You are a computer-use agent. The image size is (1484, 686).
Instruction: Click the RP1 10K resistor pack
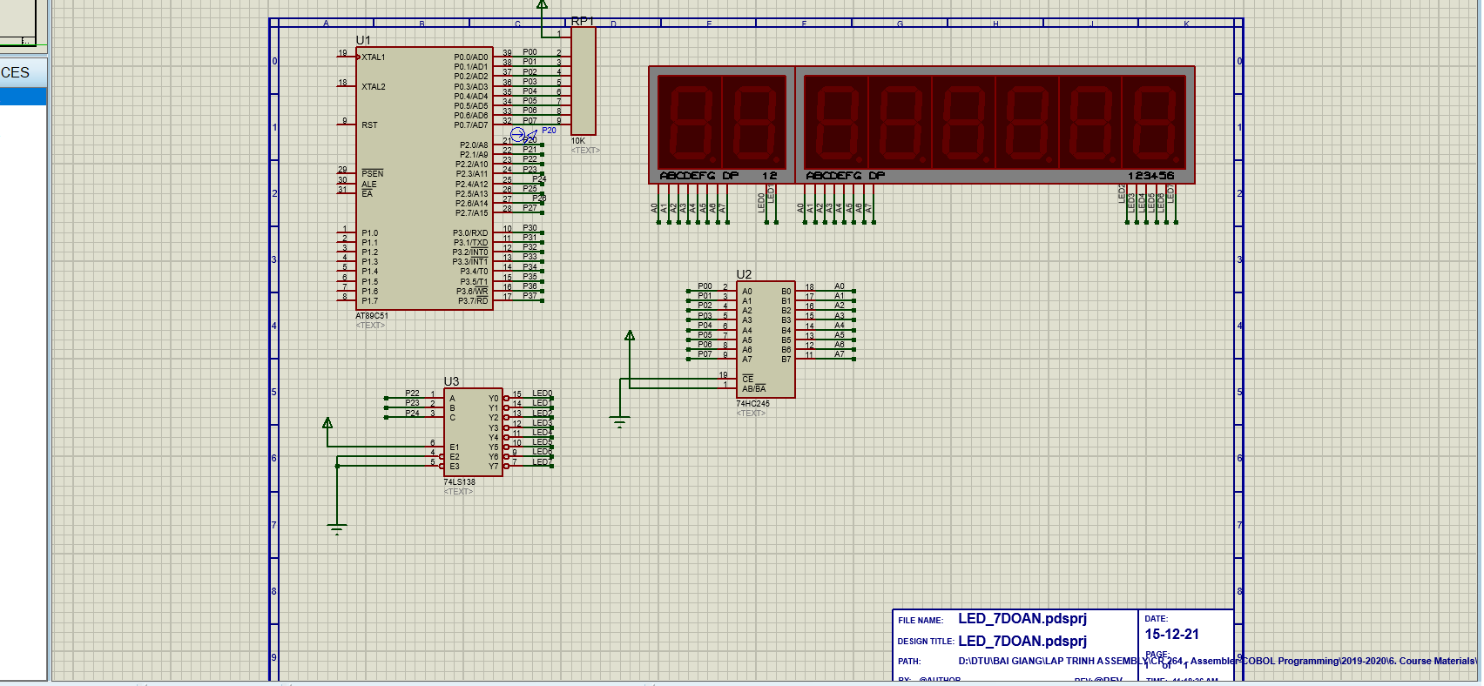(583, 81)
